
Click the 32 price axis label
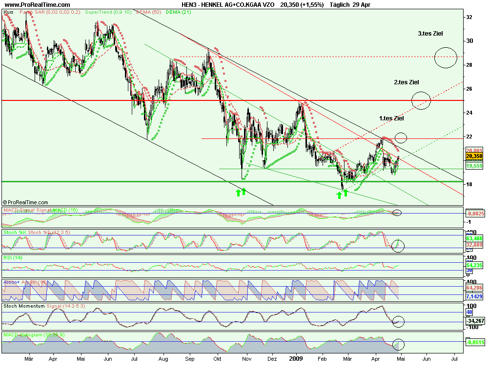469,18
